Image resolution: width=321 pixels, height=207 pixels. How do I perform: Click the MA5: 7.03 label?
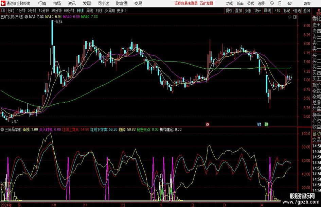[x=36, y=17]
